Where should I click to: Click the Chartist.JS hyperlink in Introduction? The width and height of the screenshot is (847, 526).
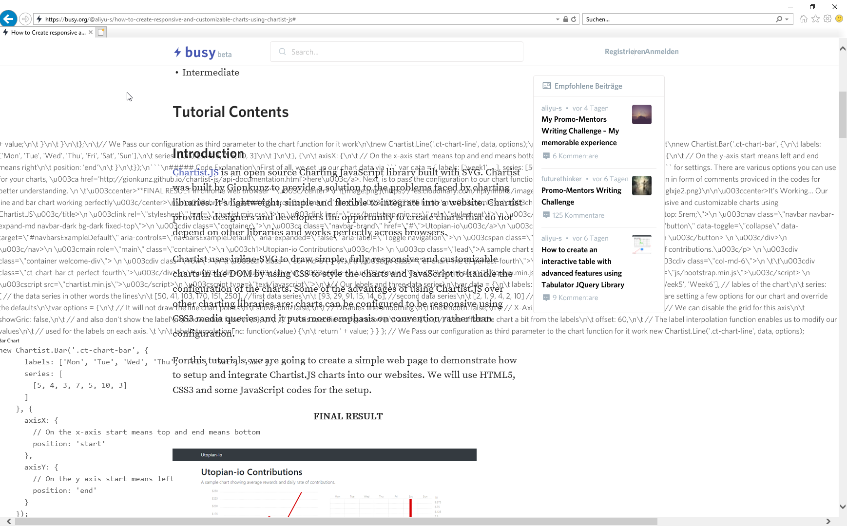point(195,172)
